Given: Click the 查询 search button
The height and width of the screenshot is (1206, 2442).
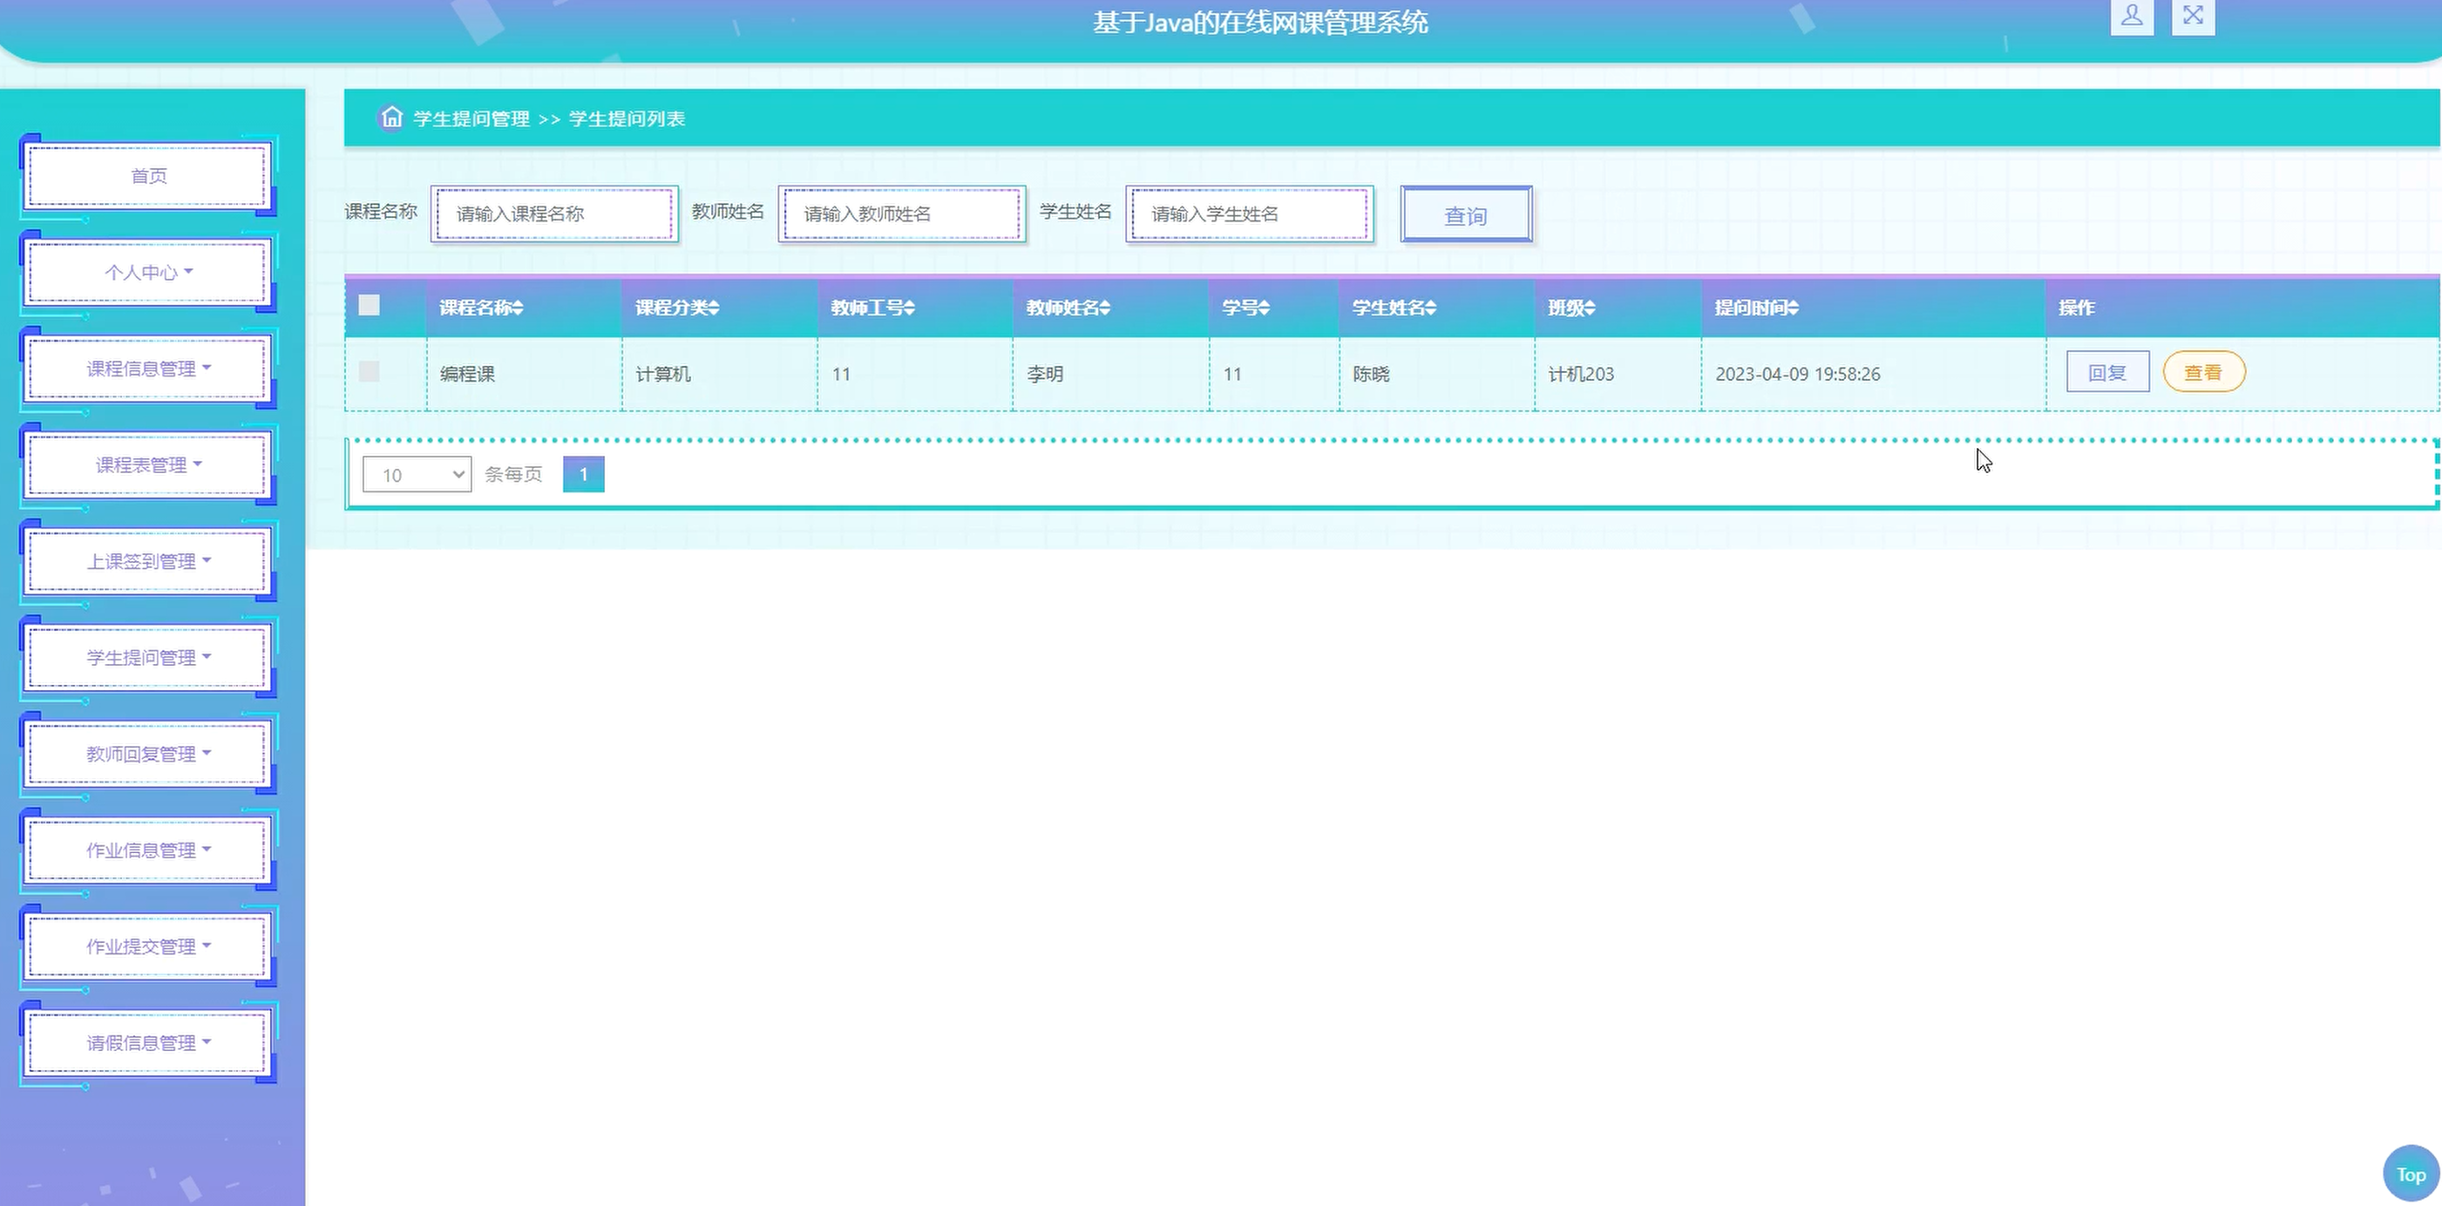Looking at the screenshot, I should point(1466,215).
